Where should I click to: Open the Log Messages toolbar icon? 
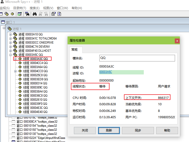click(19, 14)
